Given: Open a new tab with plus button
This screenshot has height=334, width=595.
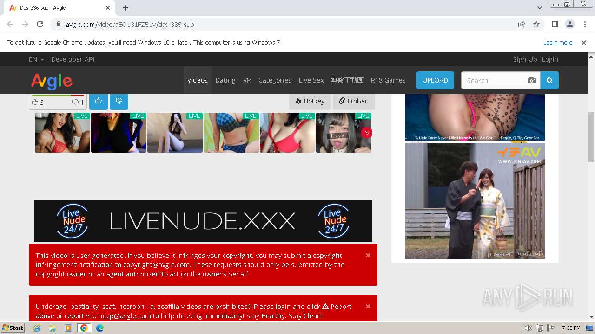Looking at the screenshot, I should pyautogui.click(x=126, y=8).
